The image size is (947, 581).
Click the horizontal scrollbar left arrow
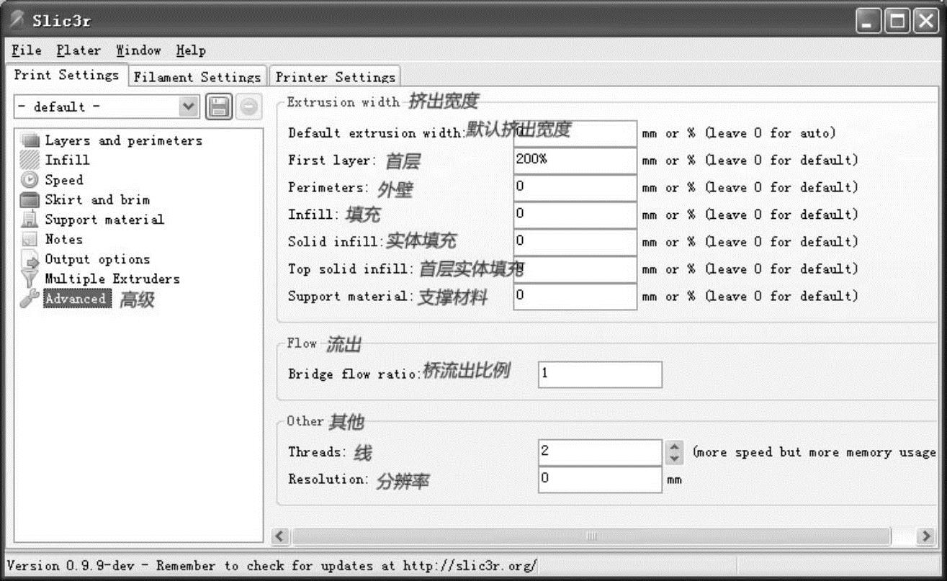tap(282, 536)
